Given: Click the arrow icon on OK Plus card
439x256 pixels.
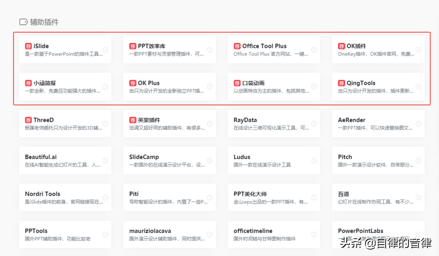Looking at the screenshot, I should coord(210,87).
